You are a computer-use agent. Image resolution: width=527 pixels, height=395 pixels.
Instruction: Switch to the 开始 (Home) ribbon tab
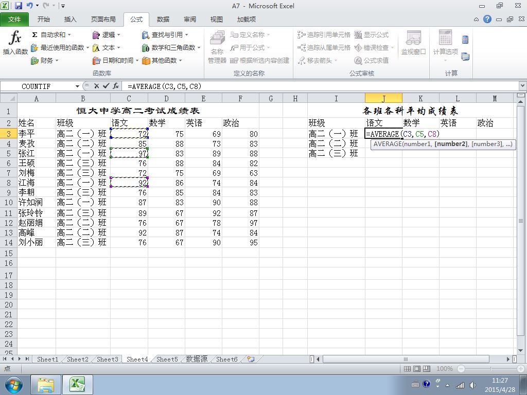tap(43, 20)
